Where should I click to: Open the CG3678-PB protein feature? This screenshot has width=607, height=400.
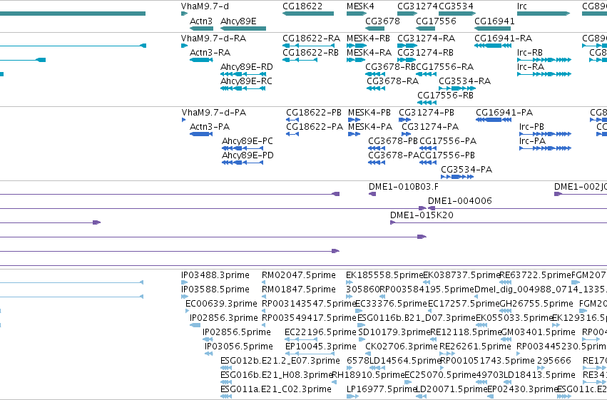coord(377,148)
